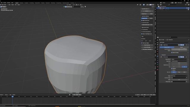190x107 pixels.
Task: Toggle X-ray in viewport header
Action: click(x=147, y=5)
